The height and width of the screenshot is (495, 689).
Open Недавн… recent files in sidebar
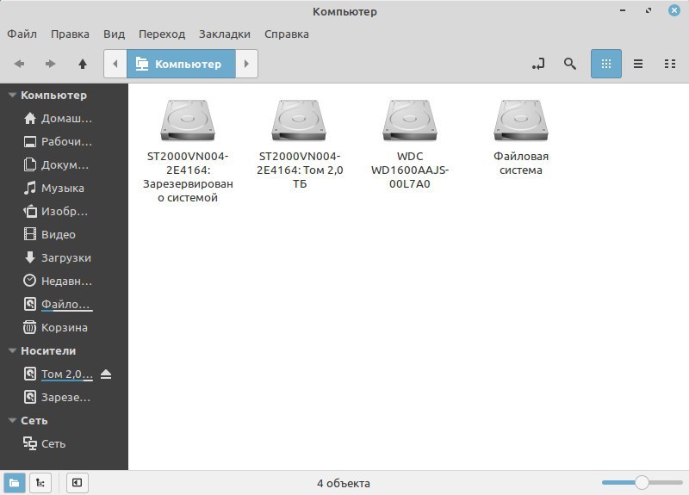(x=64, y=282)
